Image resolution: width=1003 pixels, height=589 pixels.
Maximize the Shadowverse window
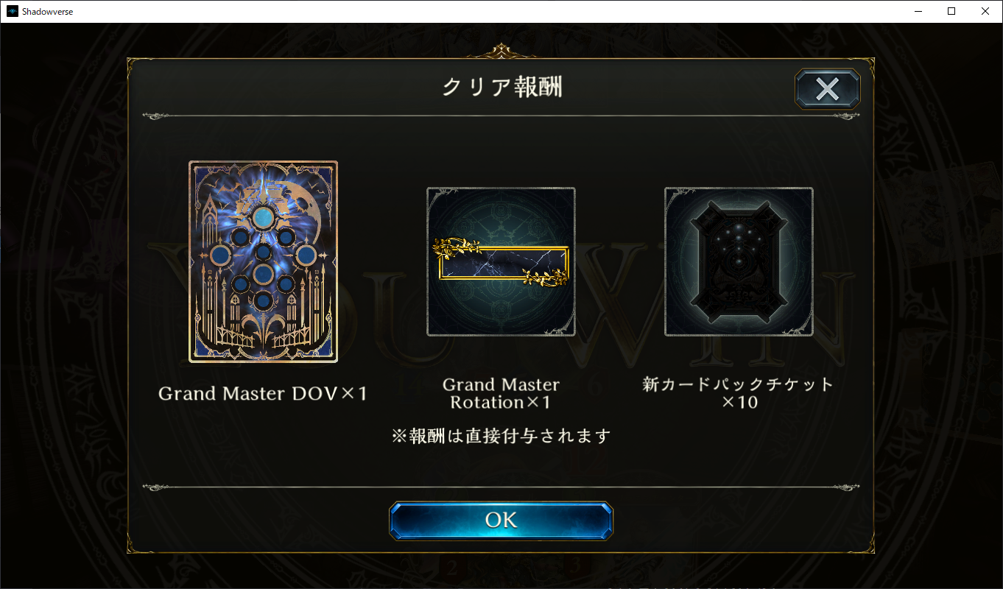951,11
